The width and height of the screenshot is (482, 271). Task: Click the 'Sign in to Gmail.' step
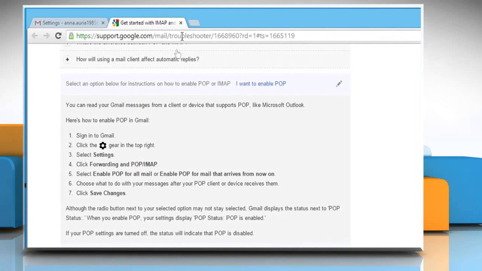point(96,135)
